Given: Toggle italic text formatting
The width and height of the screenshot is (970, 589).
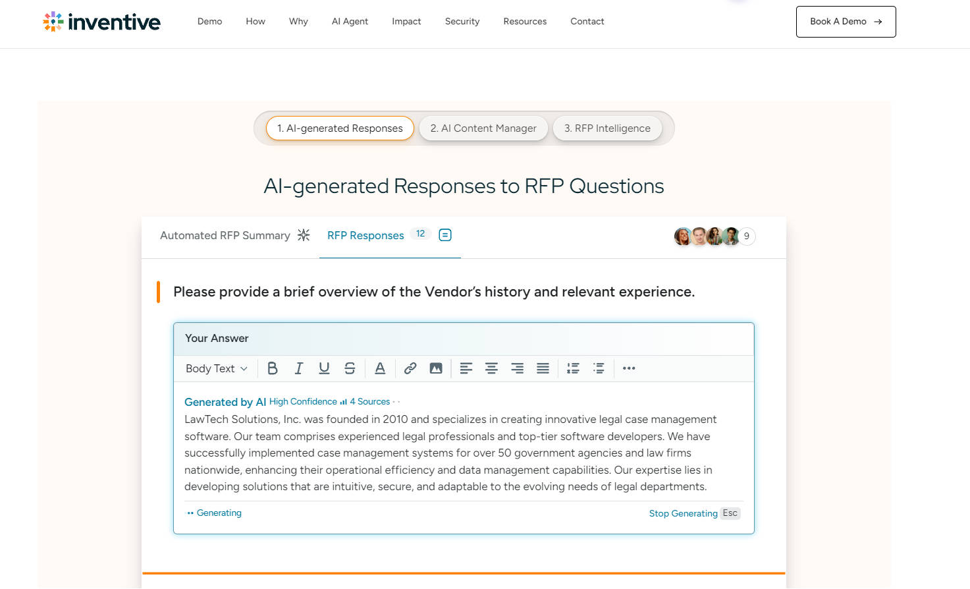Looking at the screenshot, I should point(298,368).
